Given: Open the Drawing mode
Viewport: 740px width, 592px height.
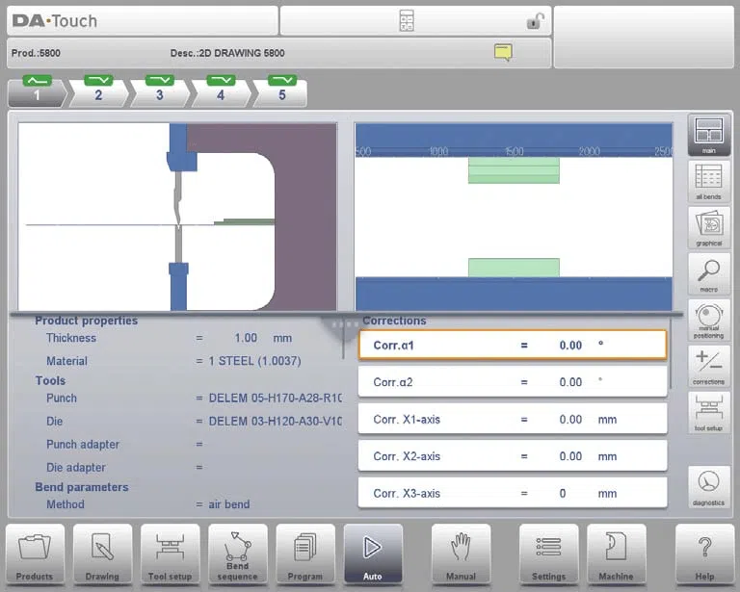Looking at the screenshot, I should click(x=102, y=554).
